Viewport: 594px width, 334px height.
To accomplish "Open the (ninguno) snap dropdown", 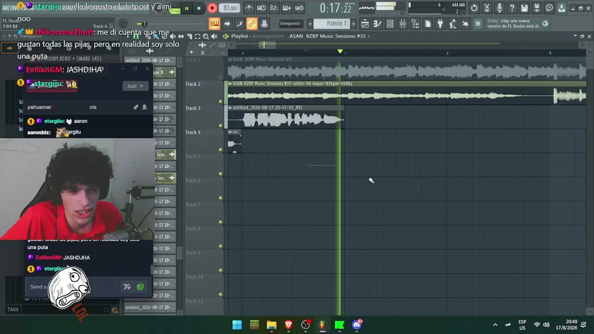I will (x=291, y=24).
